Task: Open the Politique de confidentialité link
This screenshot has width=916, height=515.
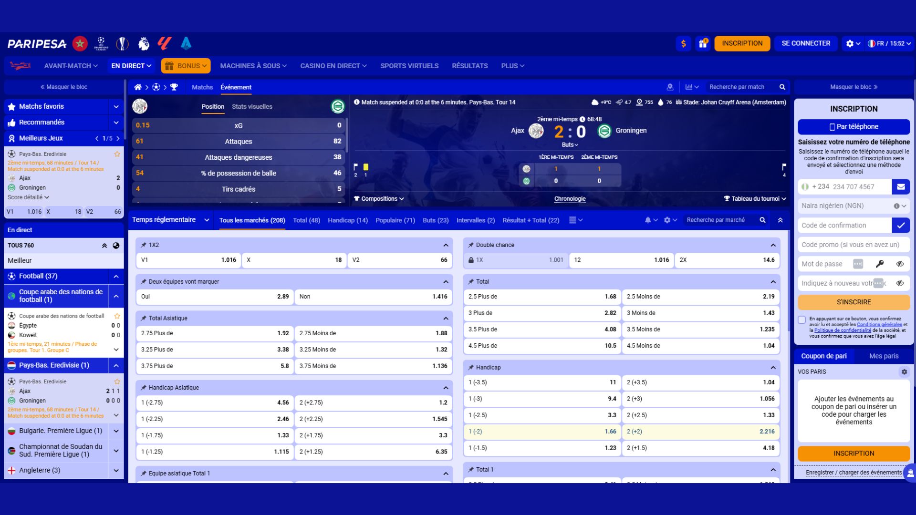Action: [842, 330]
